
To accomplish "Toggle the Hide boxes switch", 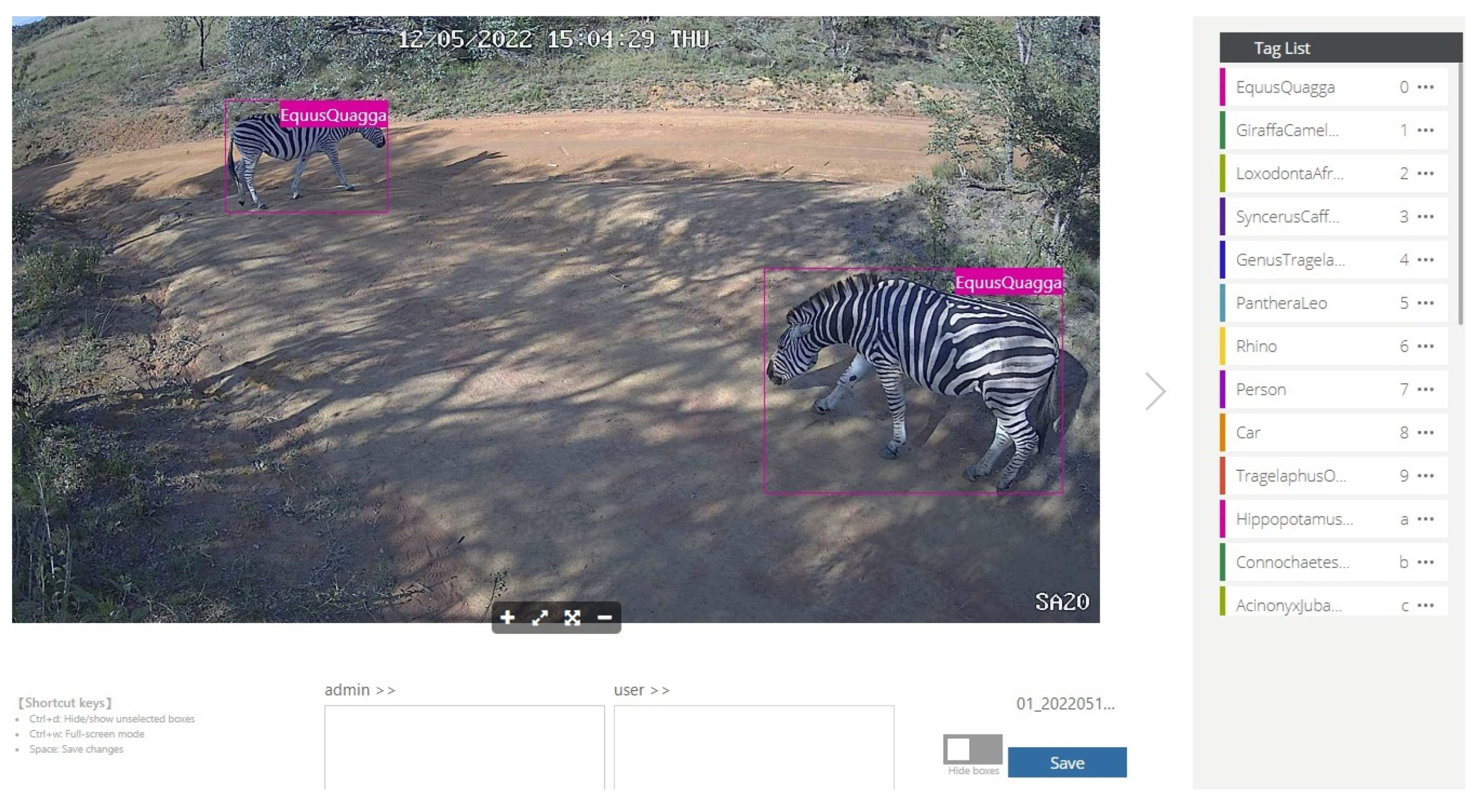I will pos(972,749).
